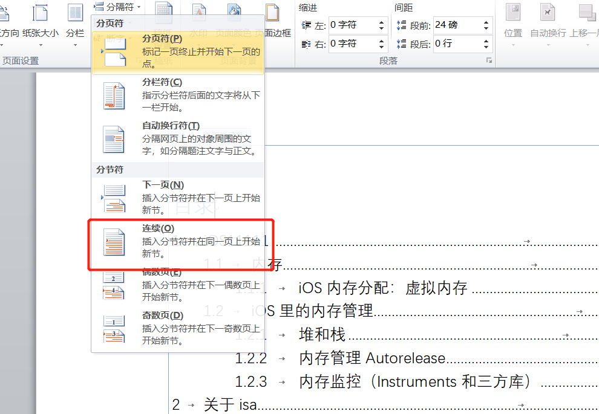Image resolution: width=599 pixels, height=414 pixels.
Task: Click the 内存监控 (Instruments 和三方库) entry
Action: pos(417,382)
